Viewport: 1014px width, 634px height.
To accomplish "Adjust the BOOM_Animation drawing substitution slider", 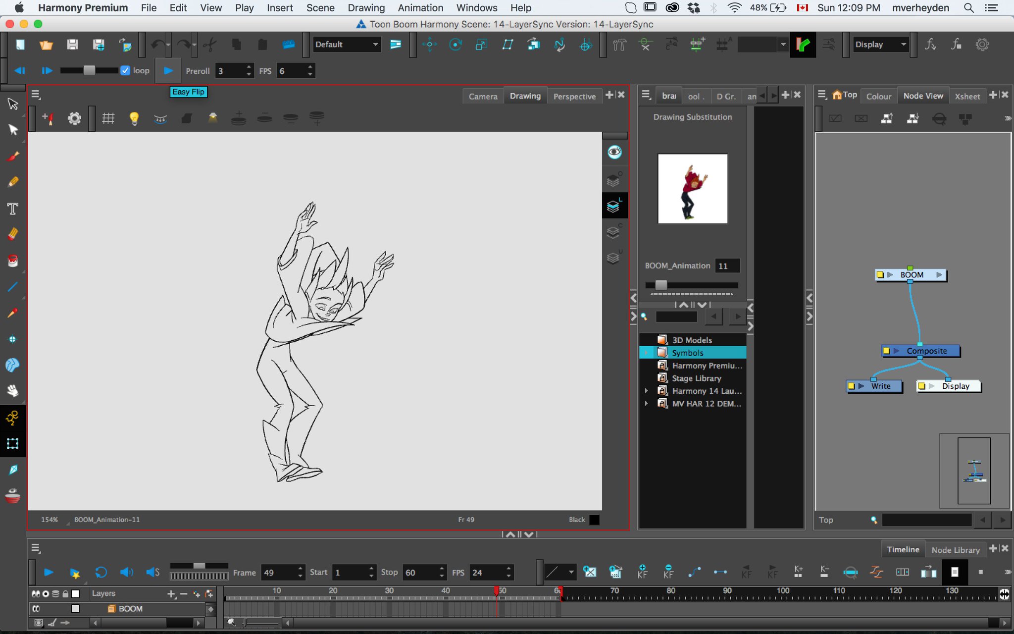I will pos(661,285).
